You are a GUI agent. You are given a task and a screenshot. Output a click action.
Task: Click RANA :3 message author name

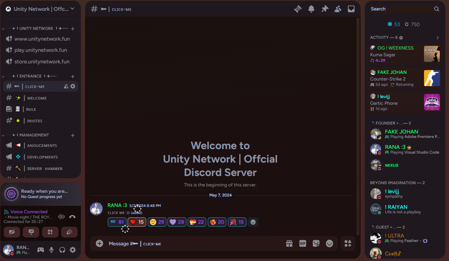[x=117, y=205]
